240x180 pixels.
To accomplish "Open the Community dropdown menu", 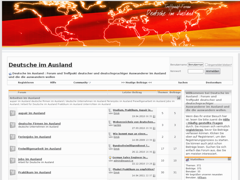I will (x=82, y=83).
